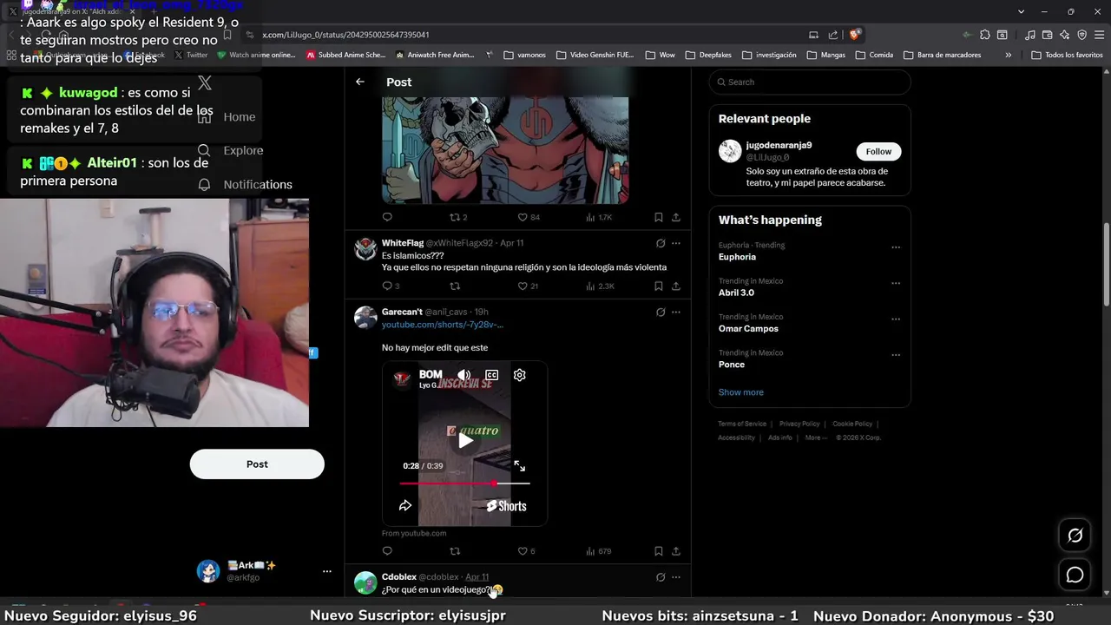Open the X logo home link

(205, 82)
